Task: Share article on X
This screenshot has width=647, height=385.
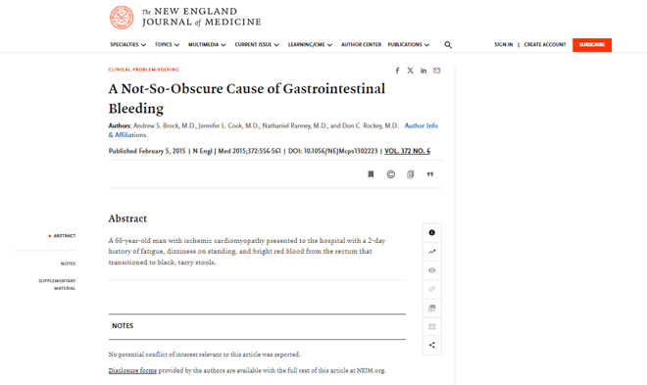Action: pos(410,71)
